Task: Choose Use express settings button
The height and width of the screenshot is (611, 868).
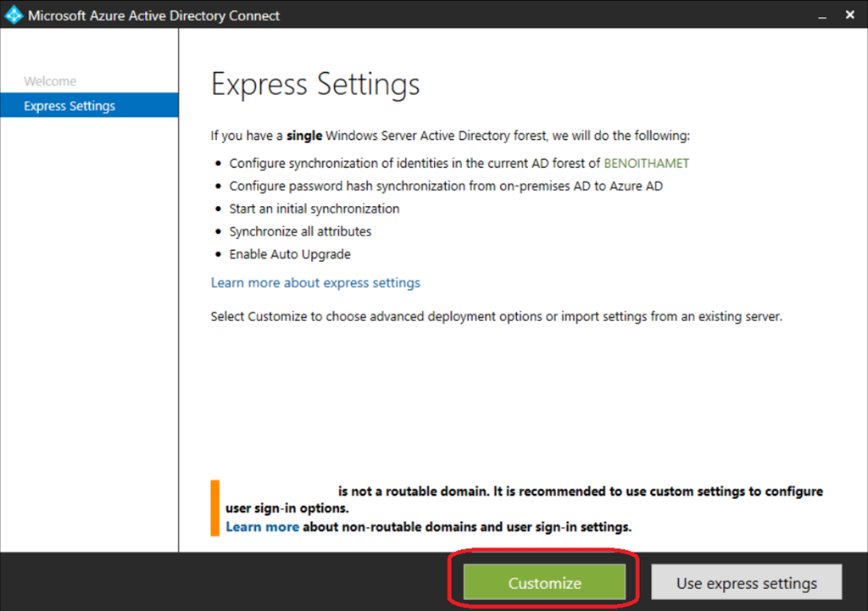Action: (746, 583)
